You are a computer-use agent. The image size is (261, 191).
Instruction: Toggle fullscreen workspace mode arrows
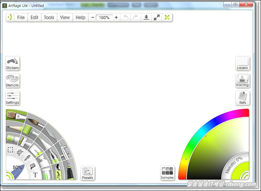click(x=157, y=17)
